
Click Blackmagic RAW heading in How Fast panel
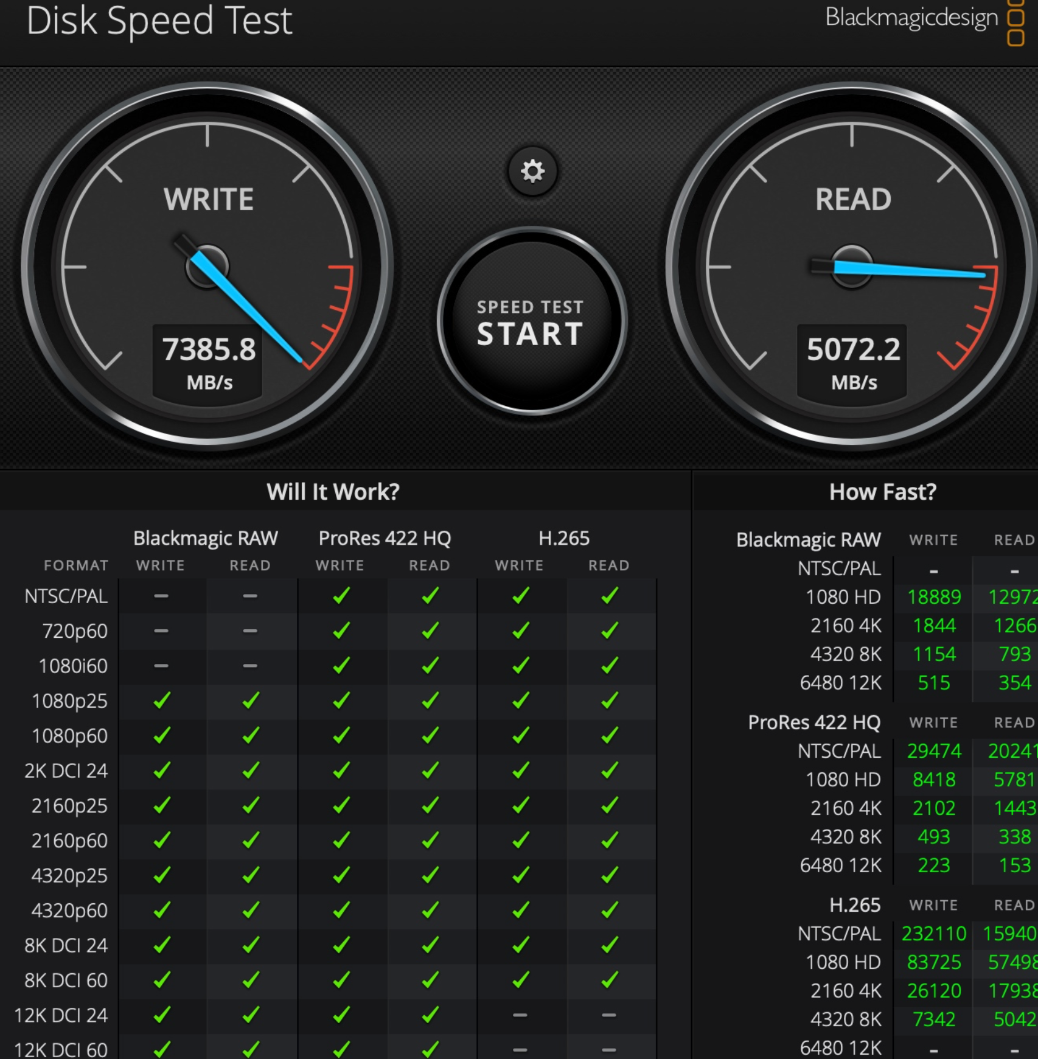(x=809, y=540)
